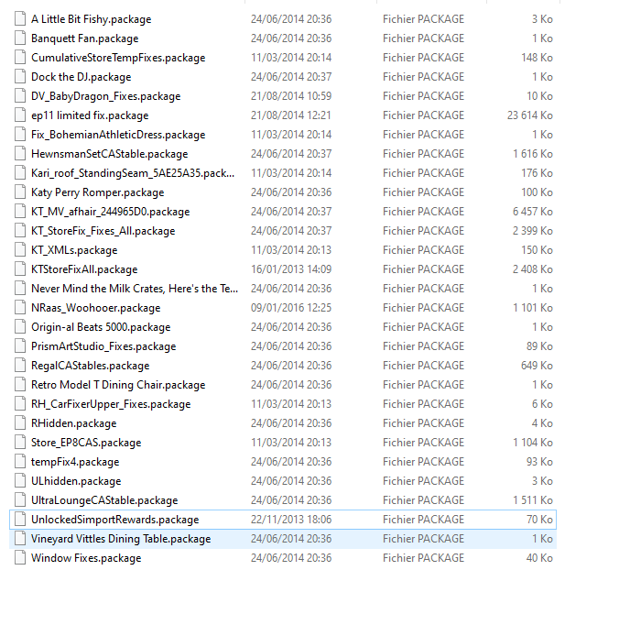
Task: Select the file name KT_MV_afhair_244965D0.package
Action: pos(111,212)
